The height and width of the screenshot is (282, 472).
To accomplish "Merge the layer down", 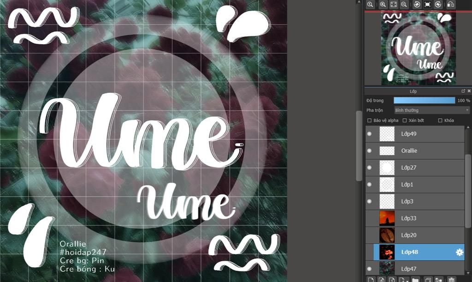I will (x=439, y=279).
